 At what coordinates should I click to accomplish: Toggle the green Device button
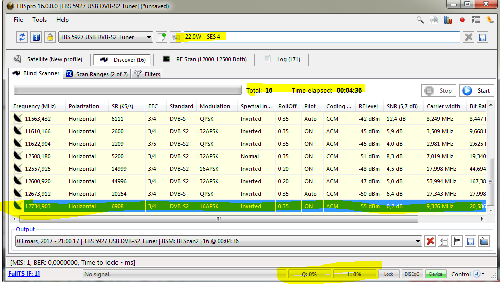tap(436, 274)
